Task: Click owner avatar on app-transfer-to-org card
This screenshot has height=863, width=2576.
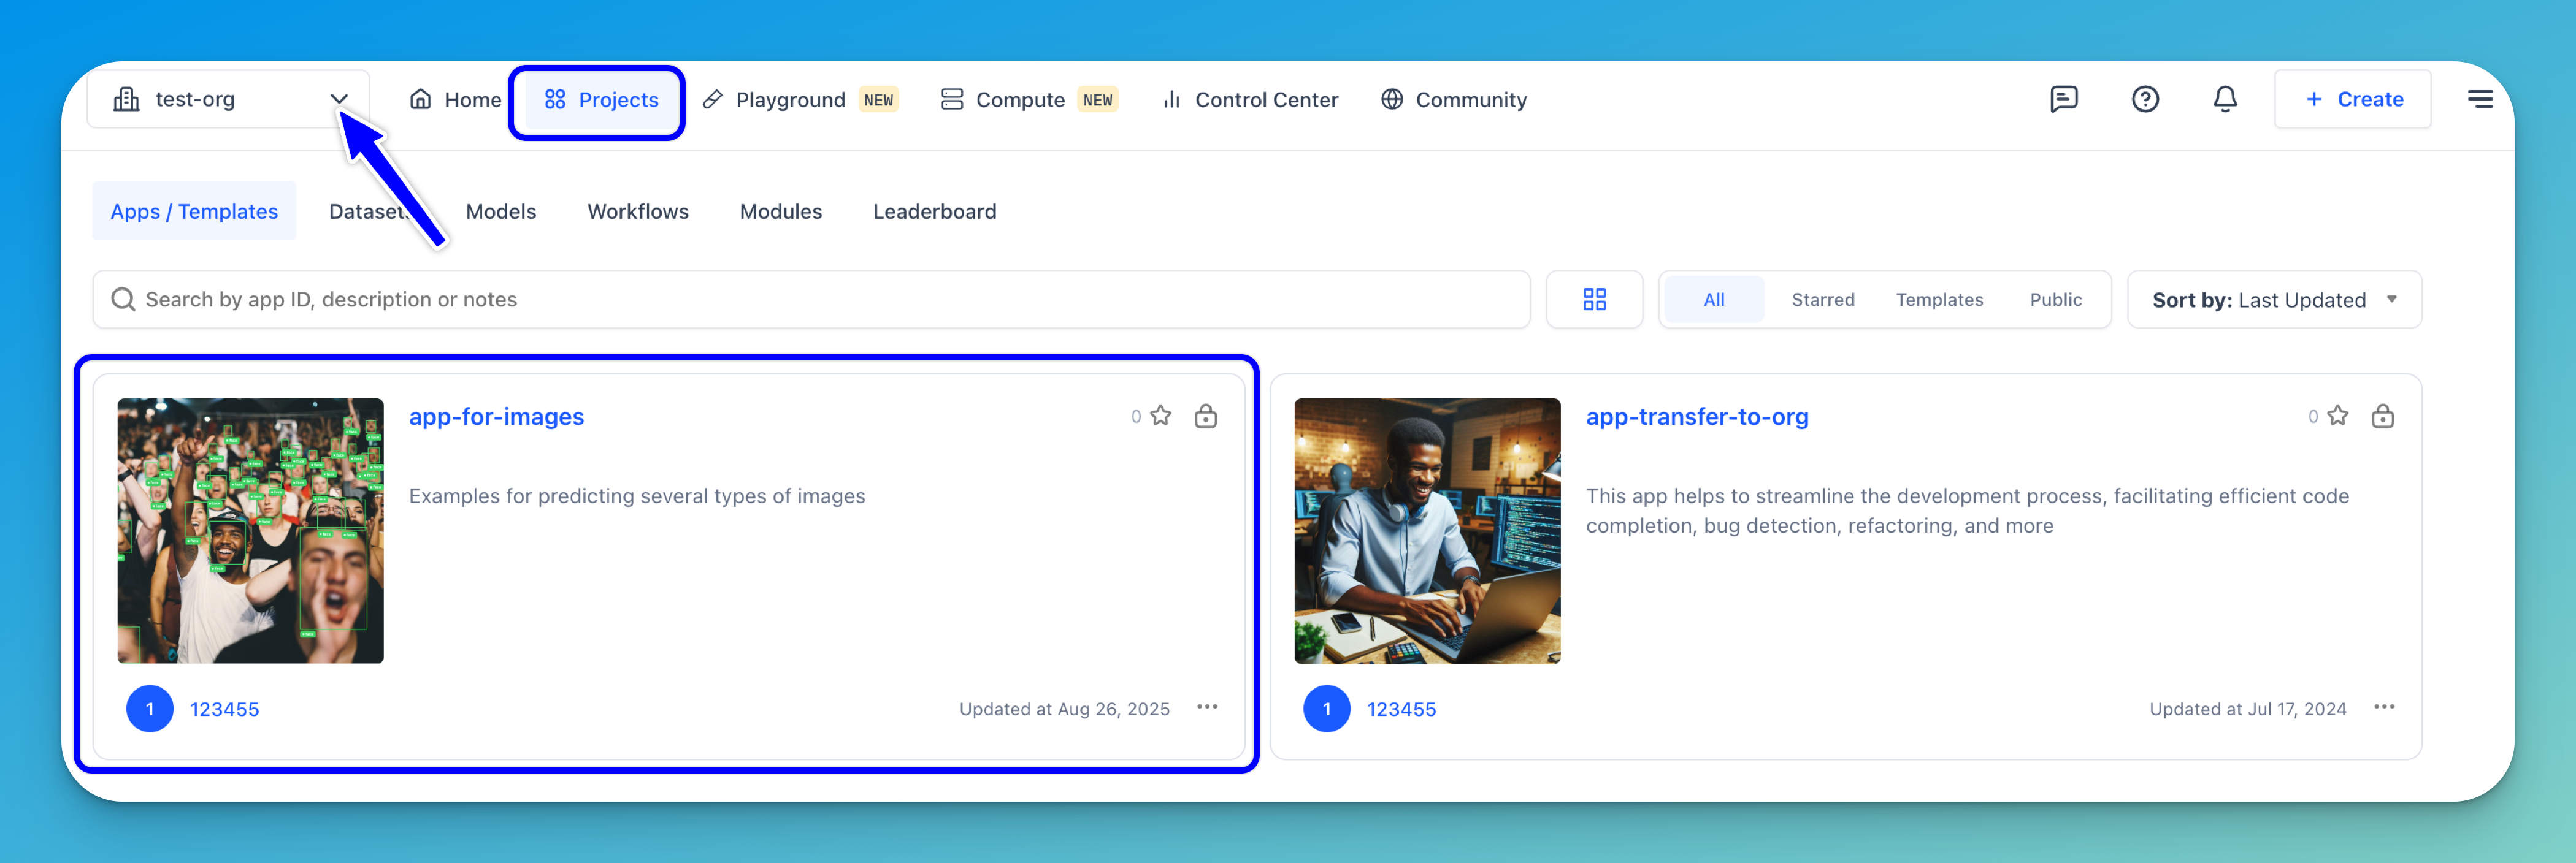Action: pyautogui.click(x=1327, y=708)
